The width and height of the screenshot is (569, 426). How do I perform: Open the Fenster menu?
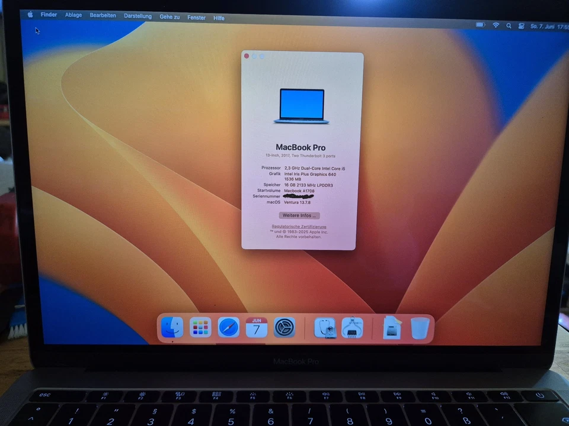196,17
